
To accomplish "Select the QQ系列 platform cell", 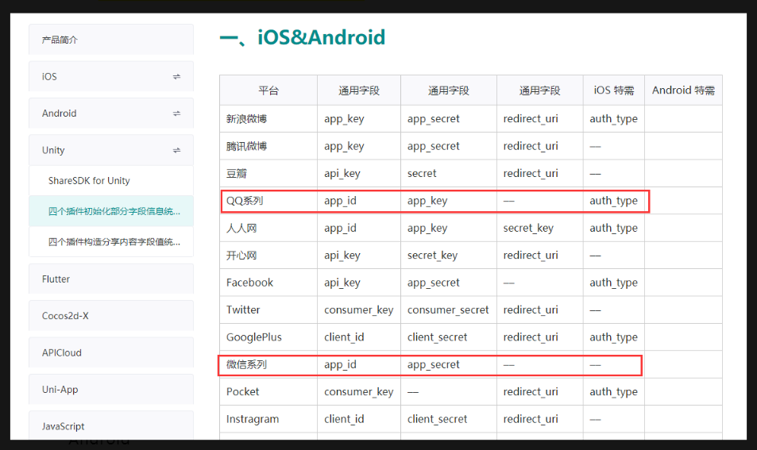I will [268, 201].
